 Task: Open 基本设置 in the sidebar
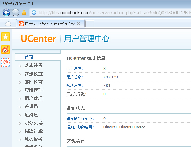pos(33,66)
